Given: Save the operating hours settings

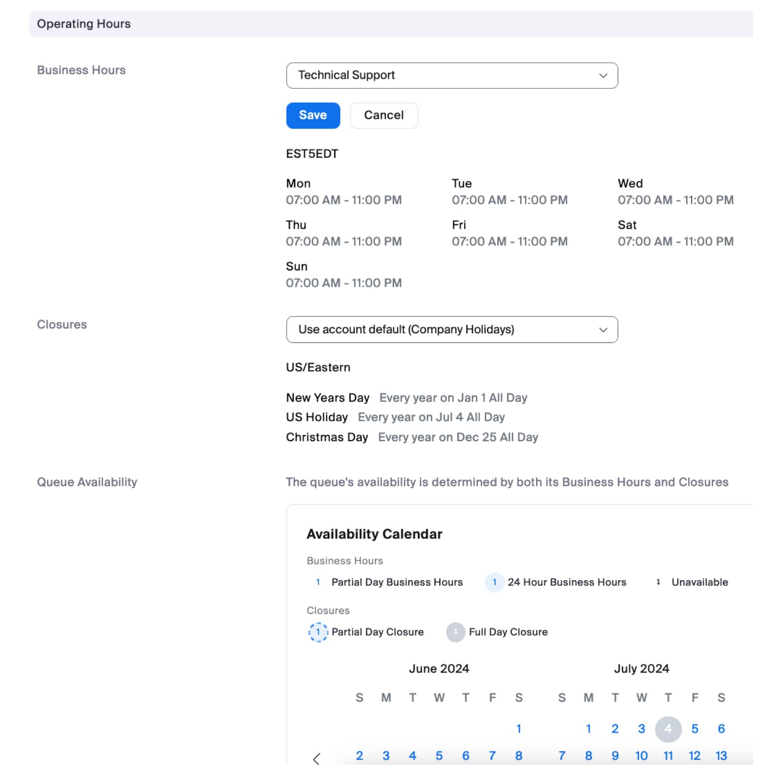Looking at the screenshot, I should pyautogui.click(x=313, y=115).
